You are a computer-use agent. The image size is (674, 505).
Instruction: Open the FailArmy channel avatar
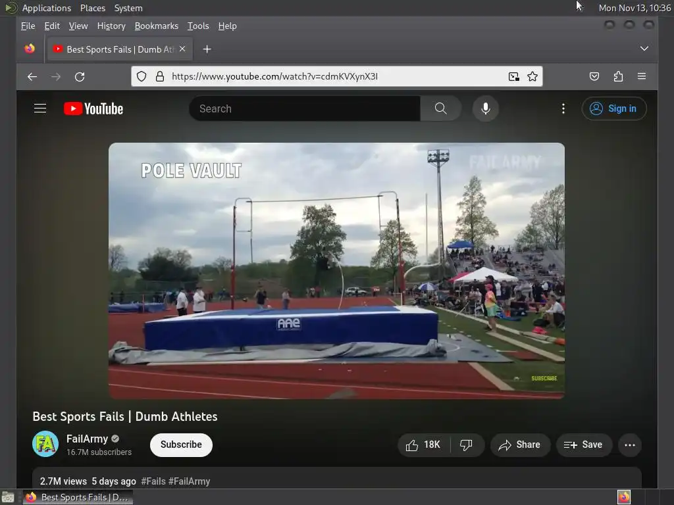click(x=45, y=444)
